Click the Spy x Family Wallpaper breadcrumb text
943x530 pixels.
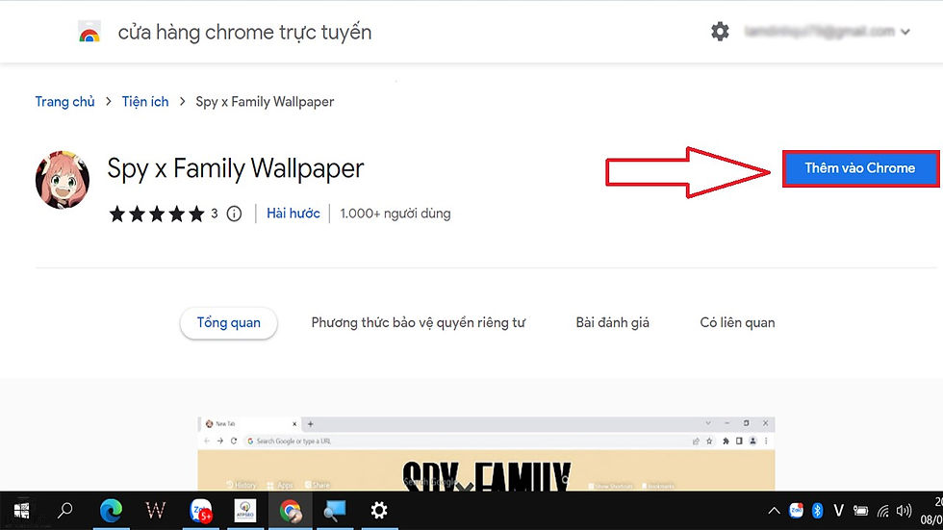point(265,102)
